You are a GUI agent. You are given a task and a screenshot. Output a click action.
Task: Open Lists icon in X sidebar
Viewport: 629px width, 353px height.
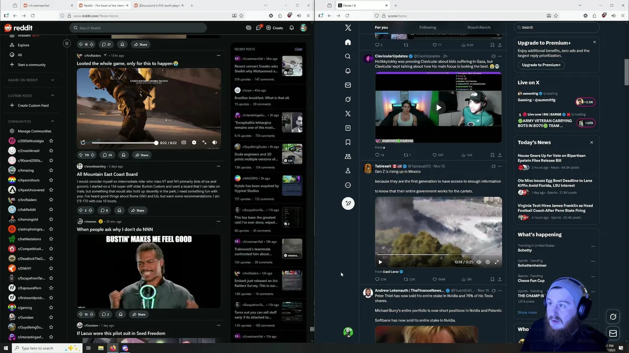click(348, 128)
